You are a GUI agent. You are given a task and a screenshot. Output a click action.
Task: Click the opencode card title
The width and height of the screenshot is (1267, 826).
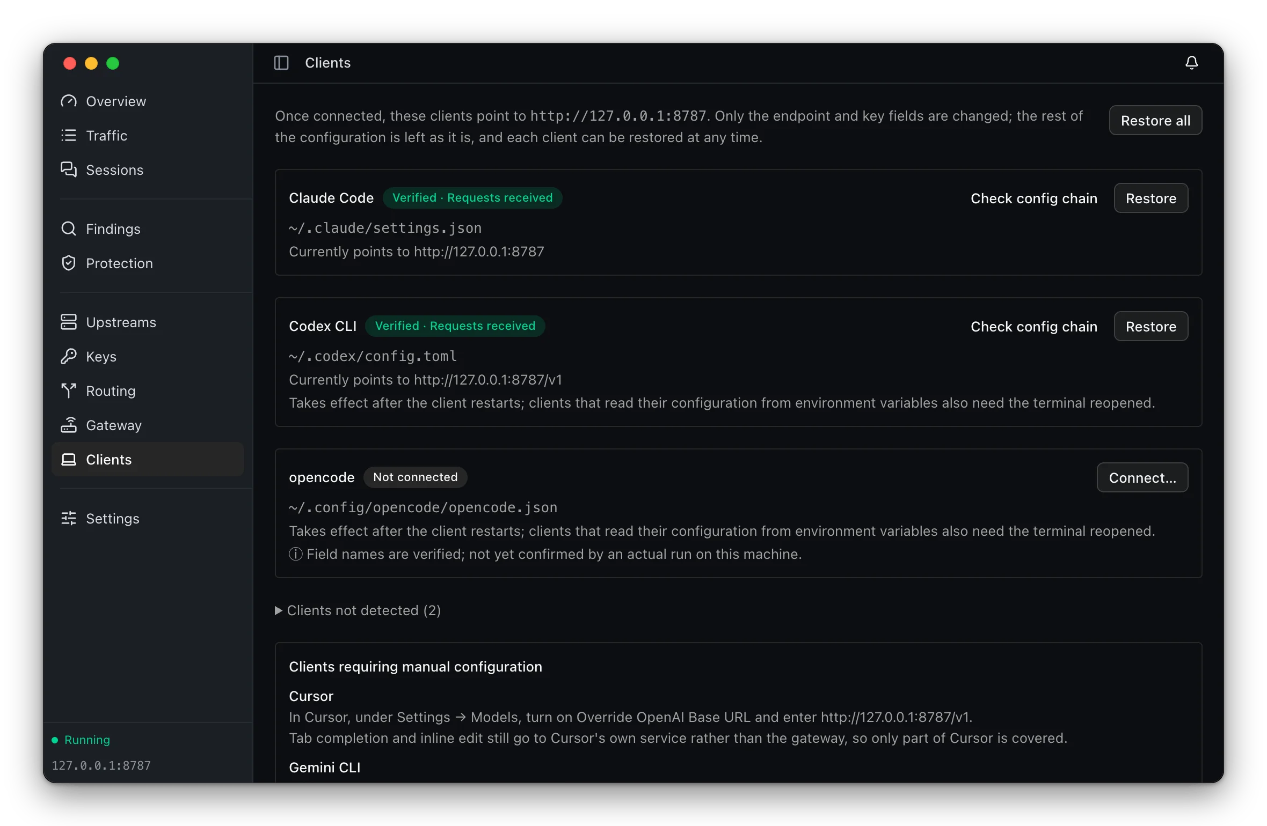click(322, 478)
